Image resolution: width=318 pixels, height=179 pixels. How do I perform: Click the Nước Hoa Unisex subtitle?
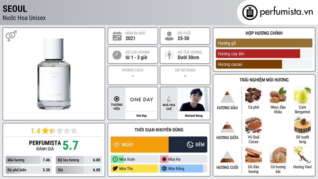coord(24,18)
